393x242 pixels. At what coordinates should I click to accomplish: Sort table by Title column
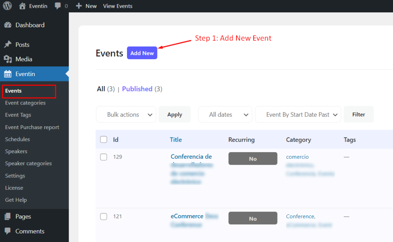tap(176, 139)
